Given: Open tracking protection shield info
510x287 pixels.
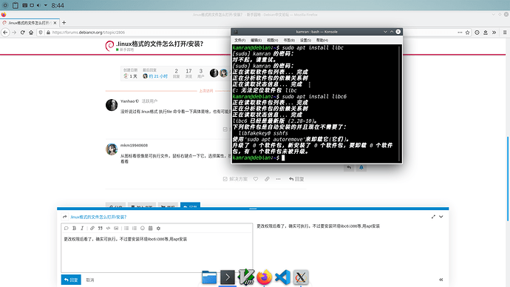Looking at the screenshot, I should coord(41,33).
